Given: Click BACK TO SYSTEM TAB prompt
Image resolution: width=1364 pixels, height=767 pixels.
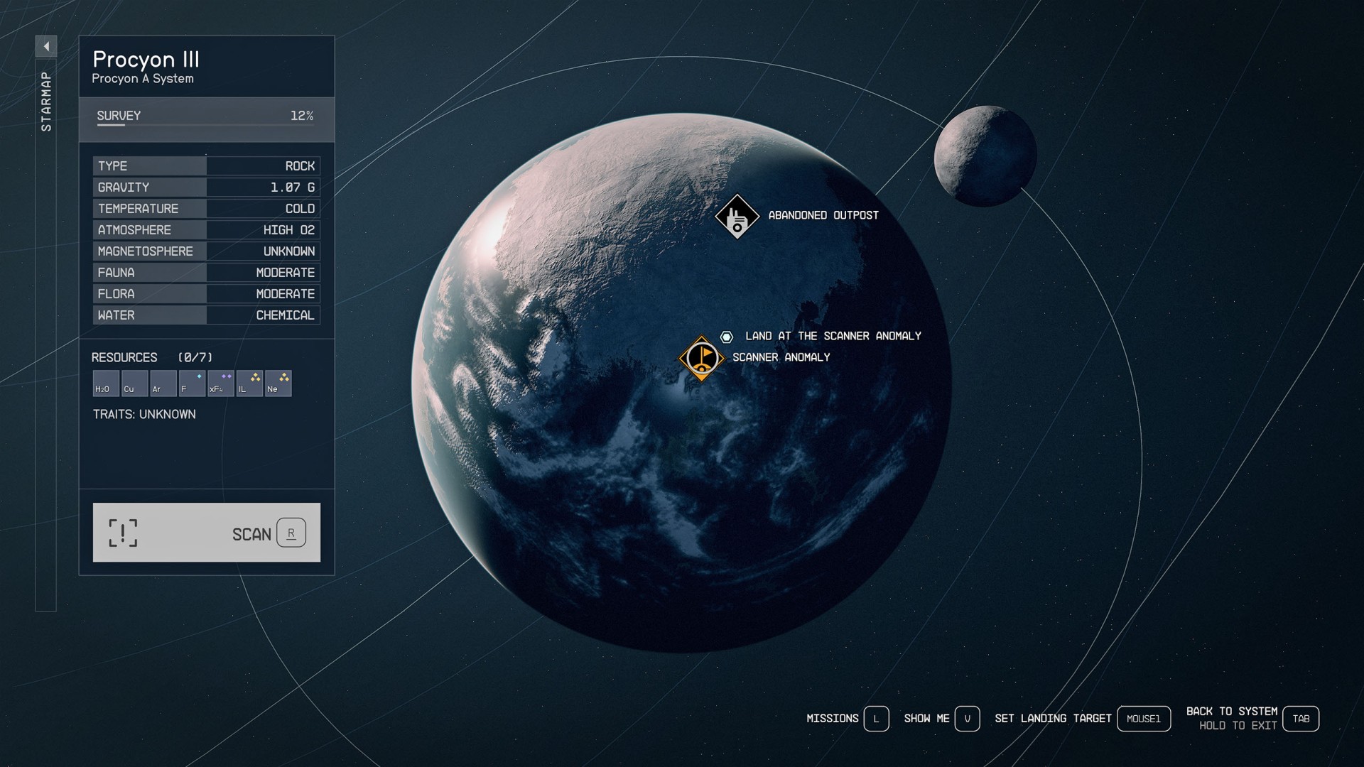Looking at the screenshot, I should 1301,719.
